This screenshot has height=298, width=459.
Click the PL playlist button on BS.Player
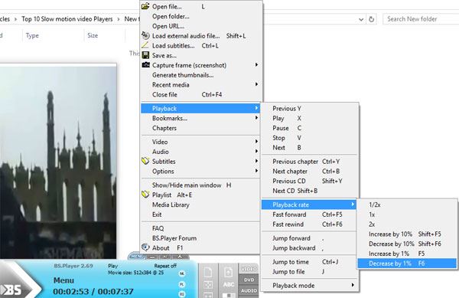point(182,284)
